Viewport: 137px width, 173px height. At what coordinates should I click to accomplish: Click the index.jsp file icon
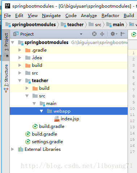[x=57, y=119]
